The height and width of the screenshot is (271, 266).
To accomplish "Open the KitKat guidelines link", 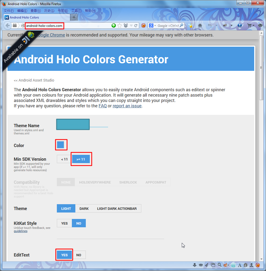I will (21, 231).
